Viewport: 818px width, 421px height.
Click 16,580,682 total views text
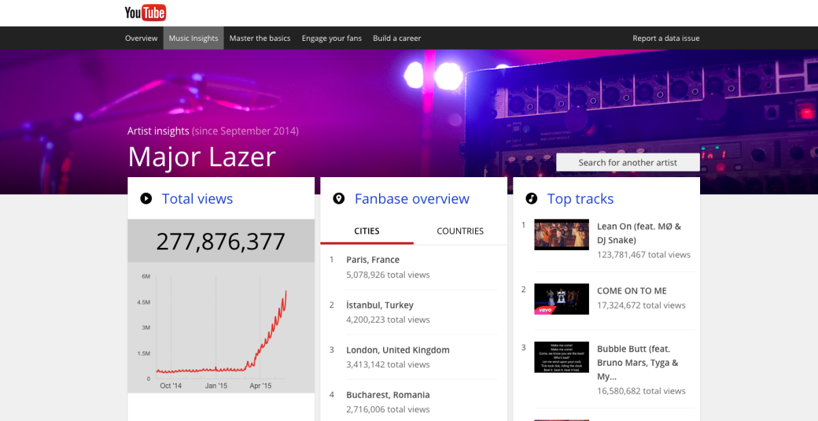pos(641,391)
